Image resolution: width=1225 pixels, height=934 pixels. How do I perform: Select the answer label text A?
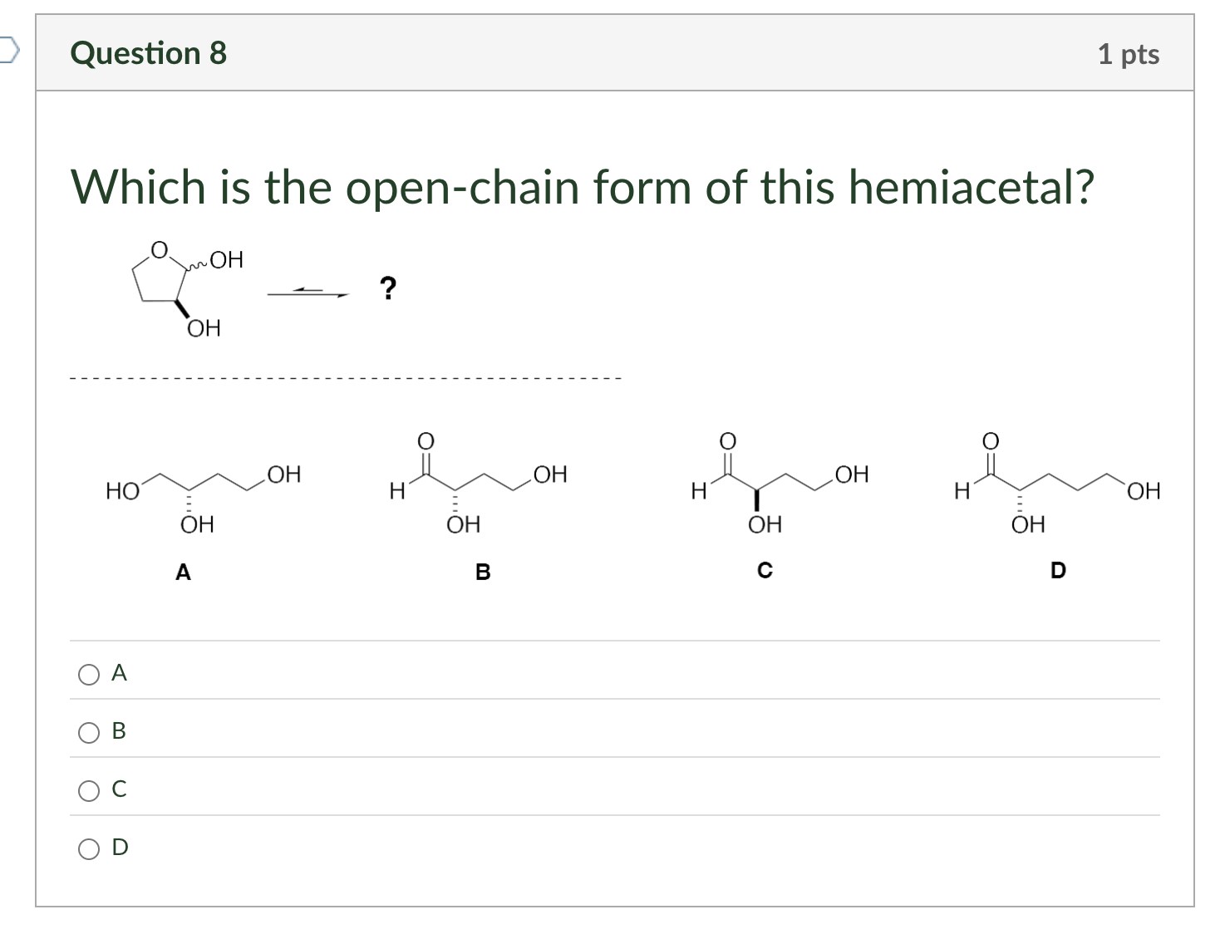coord(119,674)
